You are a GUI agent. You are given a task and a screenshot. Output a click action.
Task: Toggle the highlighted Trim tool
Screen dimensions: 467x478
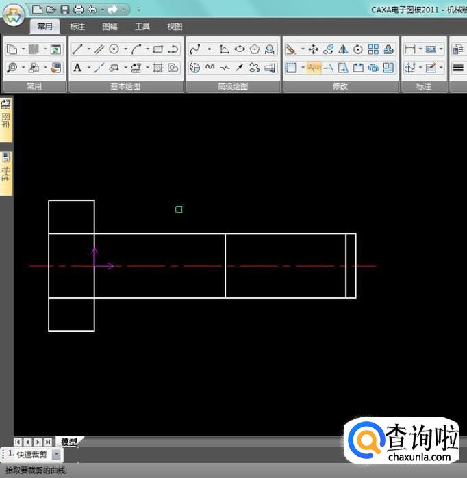313,68
